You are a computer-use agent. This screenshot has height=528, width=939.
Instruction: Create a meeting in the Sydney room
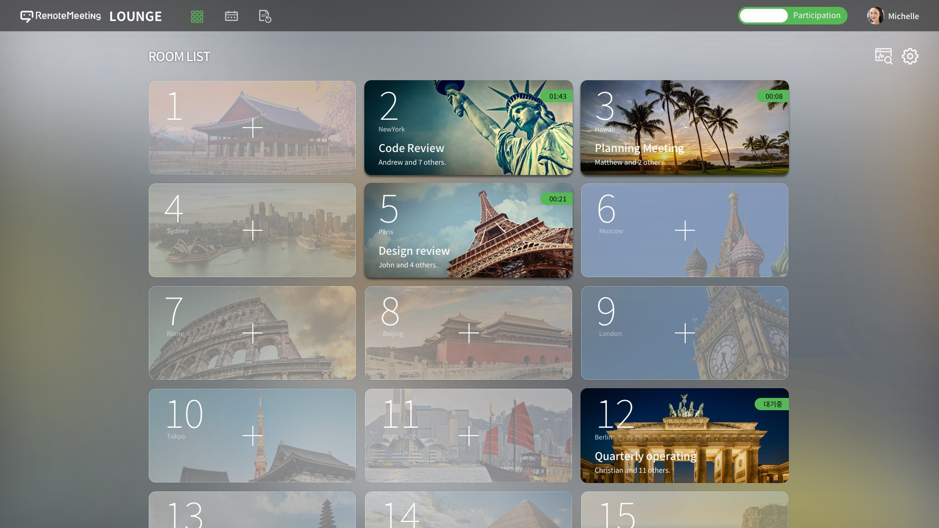point(252,230)
